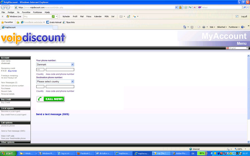Open Personal details in sidebar
250x156 pixels.
7,94
